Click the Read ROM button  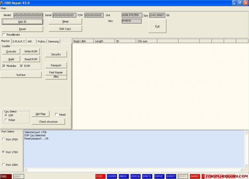31,59
